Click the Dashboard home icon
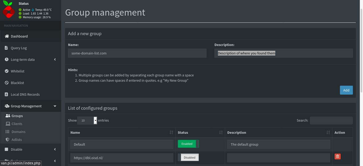Image resolution: width=363 pixels, height=166 pixels. tap(7, 36)
